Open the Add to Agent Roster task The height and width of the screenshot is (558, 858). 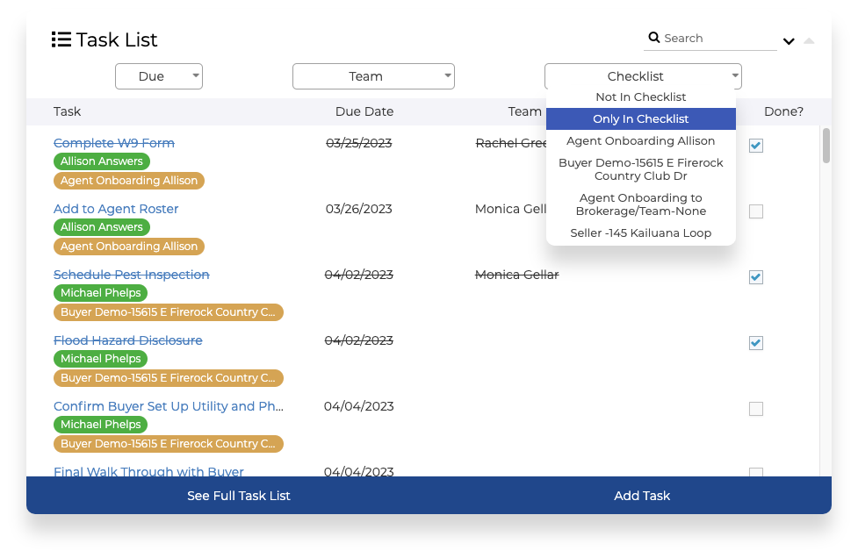[116, 209]
